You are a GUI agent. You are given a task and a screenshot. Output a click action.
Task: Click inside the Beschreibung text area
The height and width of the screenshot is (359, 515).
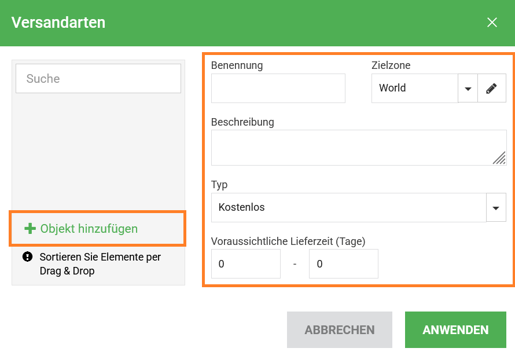(x=353, y=148)
